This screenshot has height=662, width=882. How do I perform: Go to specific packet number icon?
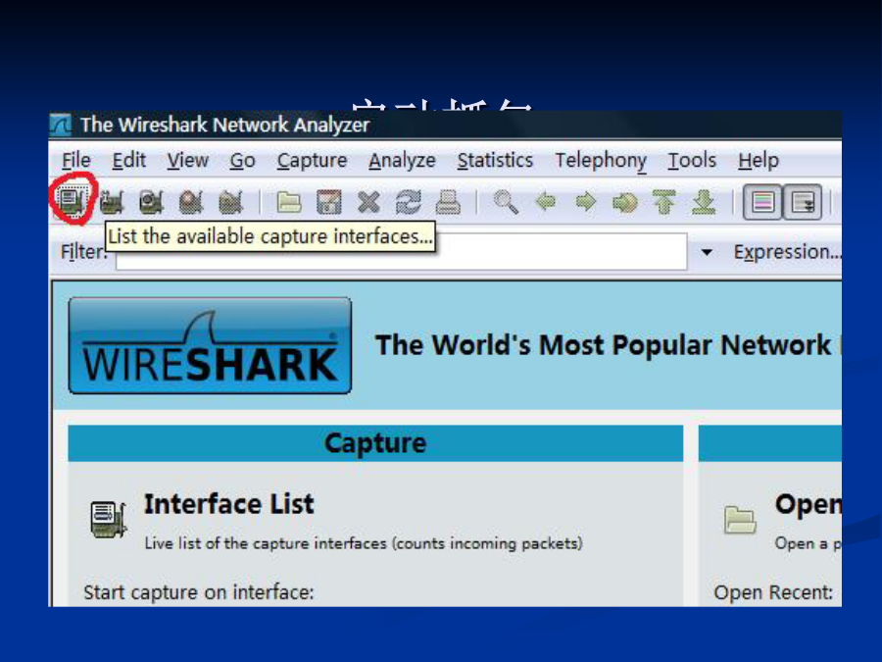click(x=625, y=202)
